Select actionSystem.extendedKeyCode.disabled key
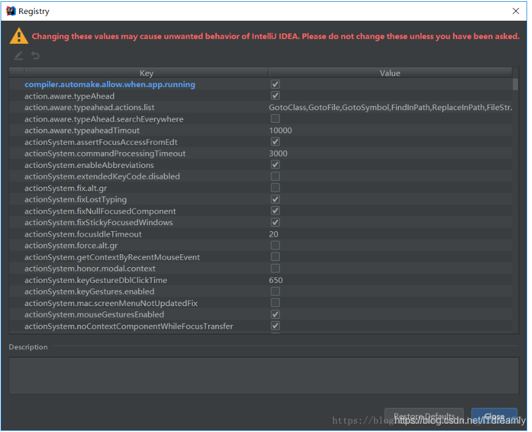This screenshot has height=432, width=532. click(x=102, y=176)
